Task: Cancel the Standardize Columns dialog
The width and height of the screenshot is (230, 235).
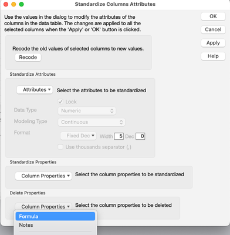Action: point(213,29)
